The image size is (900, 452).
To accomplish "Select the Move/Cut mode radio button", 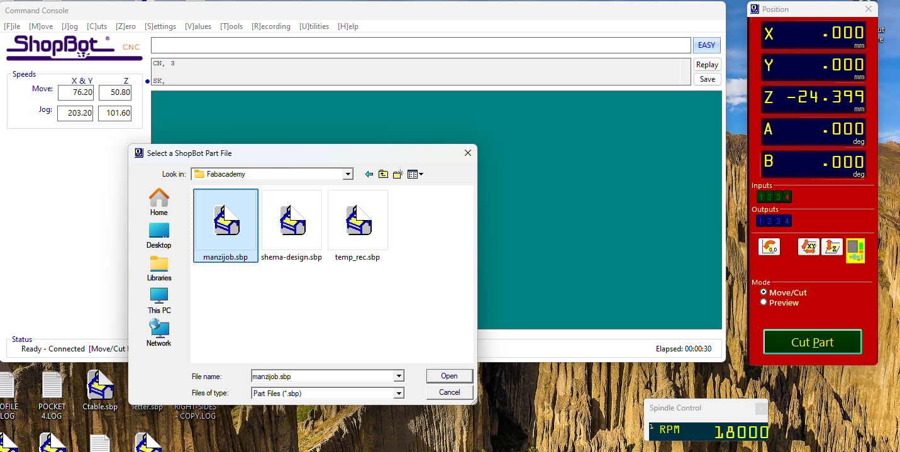I will click(764, 292).
